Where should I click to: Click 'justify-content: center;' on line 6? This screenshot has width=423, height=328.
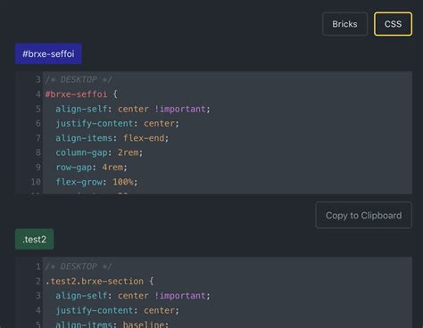coord(117,123)
